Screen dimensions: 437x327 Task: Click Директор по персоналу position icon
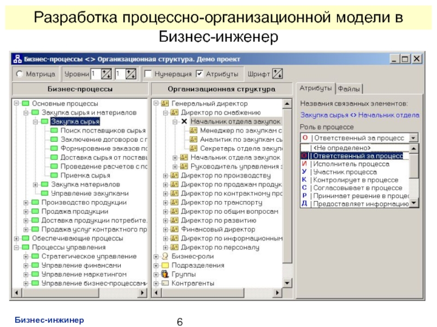174,247
